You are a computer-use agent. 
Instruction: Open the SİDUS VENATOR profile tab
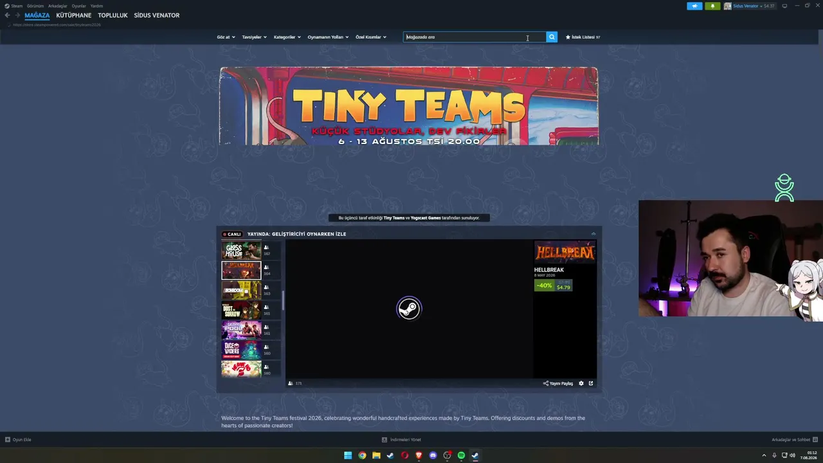(x=157, y=15)
